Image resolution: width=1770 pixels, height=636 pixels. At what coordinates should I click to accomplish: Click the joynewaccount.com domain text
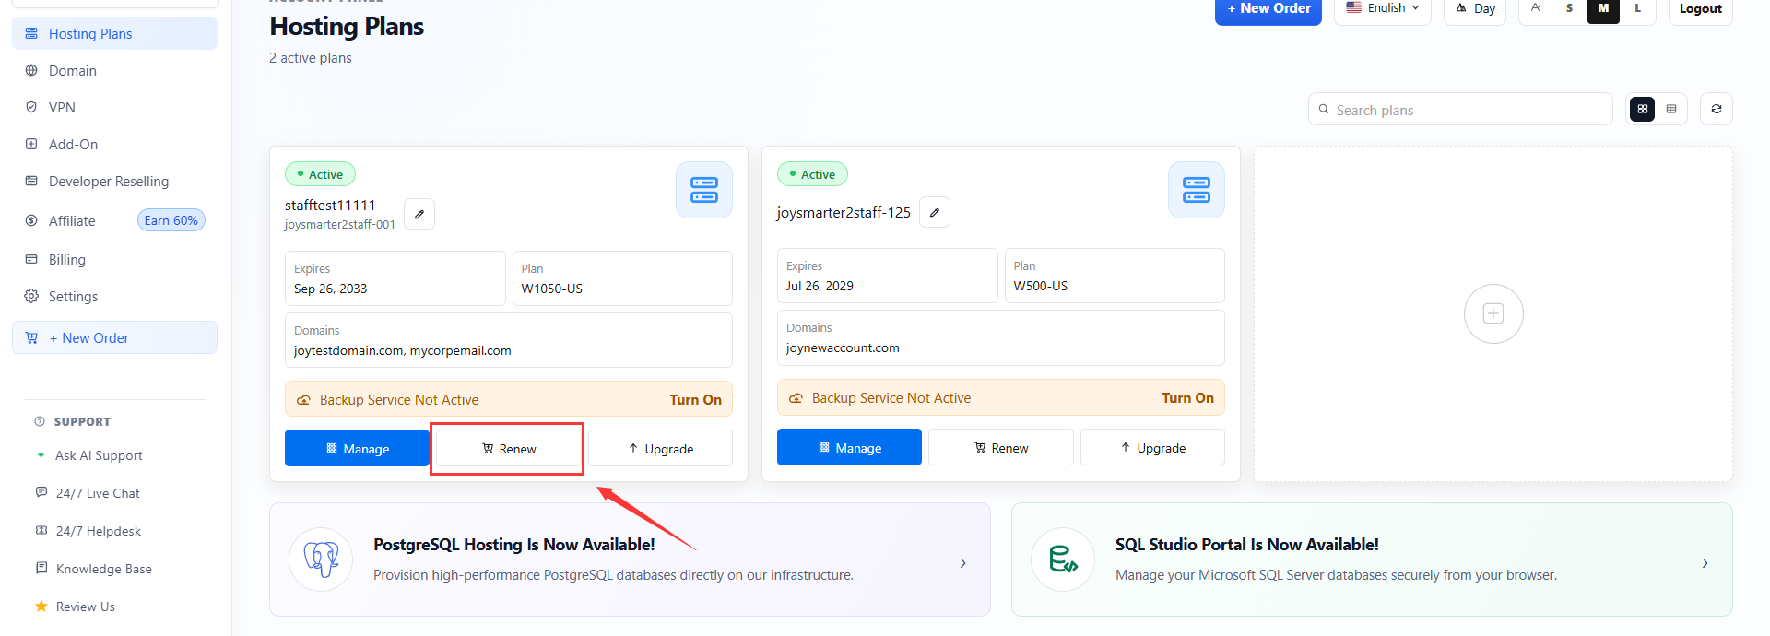pyautogui.click(x=843, y=347)
